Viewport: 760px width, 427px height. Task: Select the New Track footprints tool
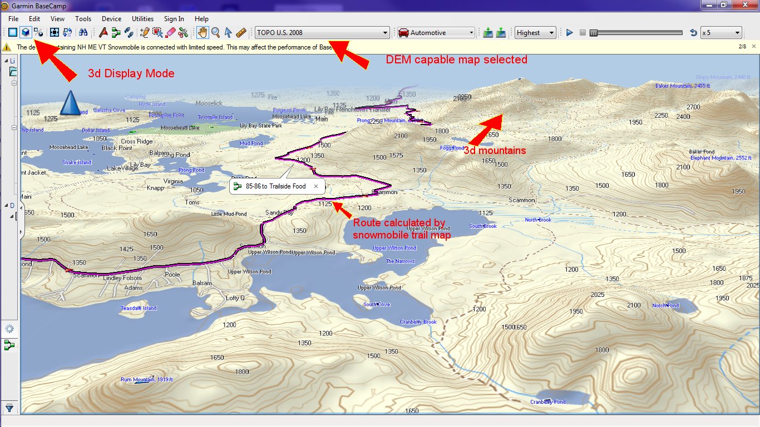click(129, 32)
